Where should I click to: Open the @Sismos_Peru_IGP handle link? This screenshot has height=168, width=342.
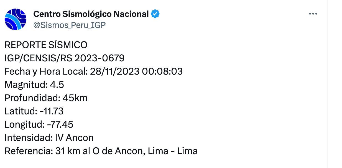point(69,25)
